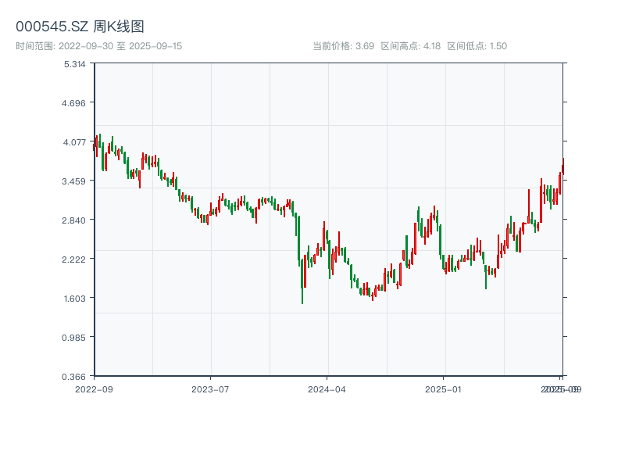Click the 区间低点 1.50 label
Image resolution: width=625 pixels, height=469 pixels.
point(477,46)
